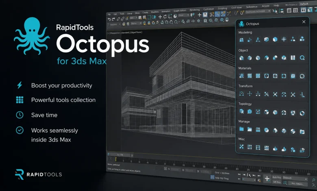Click last ring icon in Topology row

pos(302,113)
